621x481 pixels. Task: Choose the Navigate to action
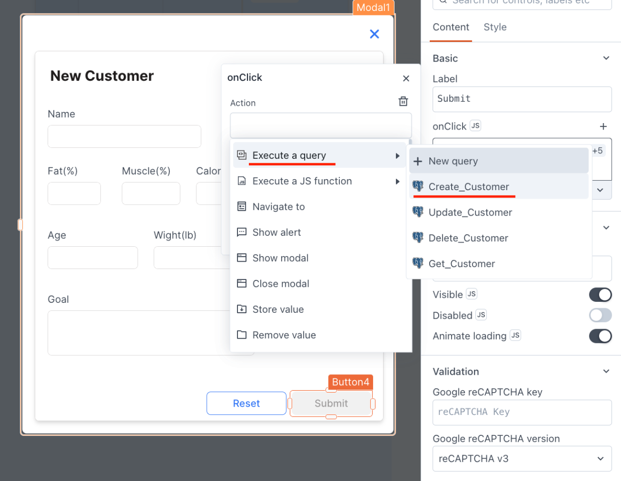coord(319,206)
